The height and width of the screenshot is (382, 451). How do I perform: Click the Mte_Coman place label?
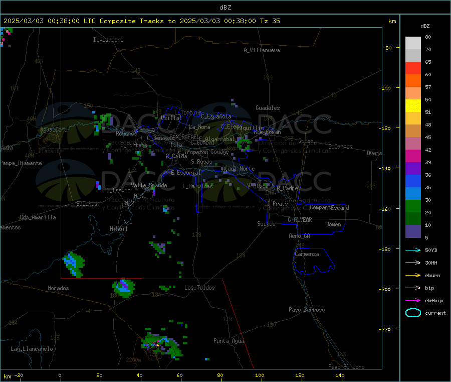pos(267,132)
